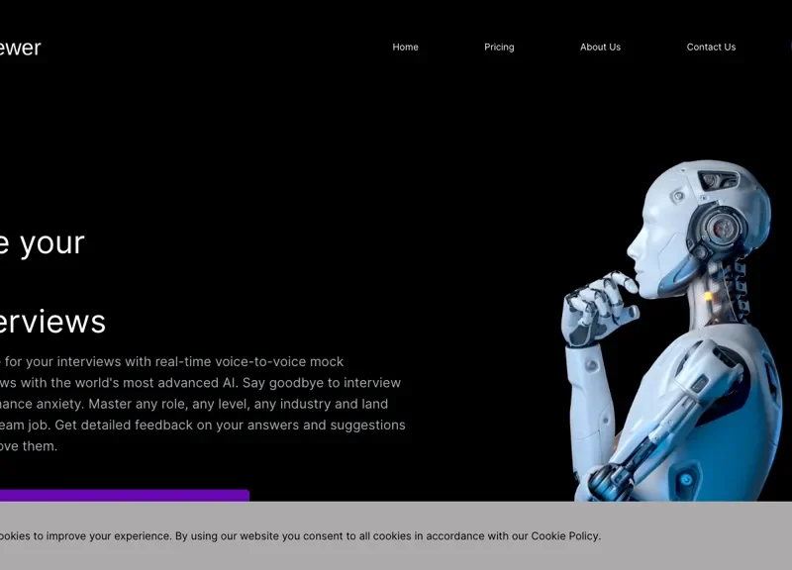Select Contact Us in navigation
Screen dimensions: 792x570
tap(711, 47)
